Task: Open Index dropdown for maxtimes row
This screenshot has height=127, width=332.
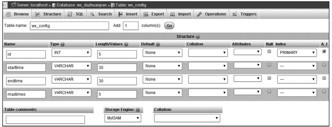Action: tap(297, 92)
